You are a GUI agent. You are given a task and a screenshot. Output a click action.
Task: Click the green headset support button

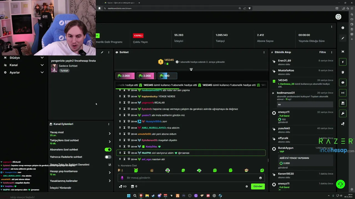click(x=340, y=184)
